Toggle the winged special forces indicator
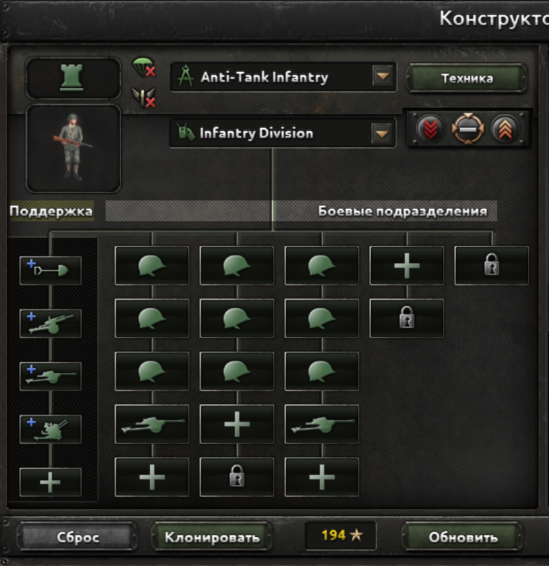 click(x=144, y=97)
